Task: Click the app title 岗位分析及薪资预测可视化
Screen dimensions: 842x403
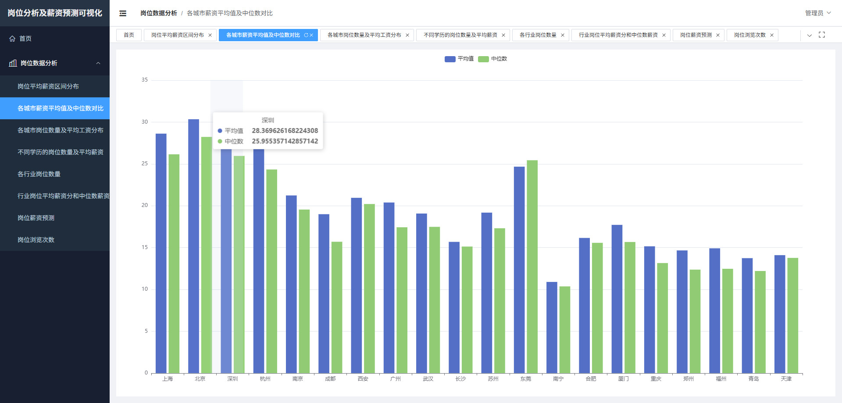Action: (55, 13)
